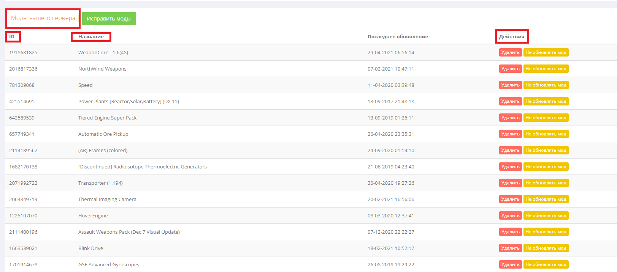This screenshot has height=272, width=617.
Task: Delete the HoverEngine mod
Action: click(x=511, y=215)
